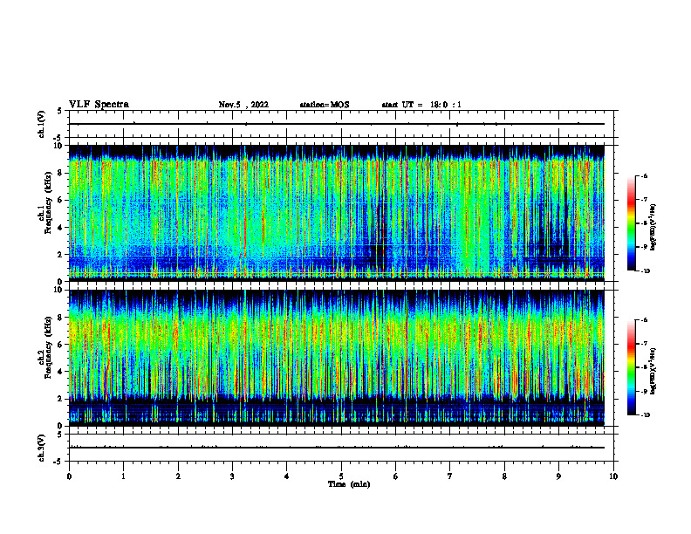
Task: Click the ch.2 PSD color scale bar
Action: coord(631,367)
